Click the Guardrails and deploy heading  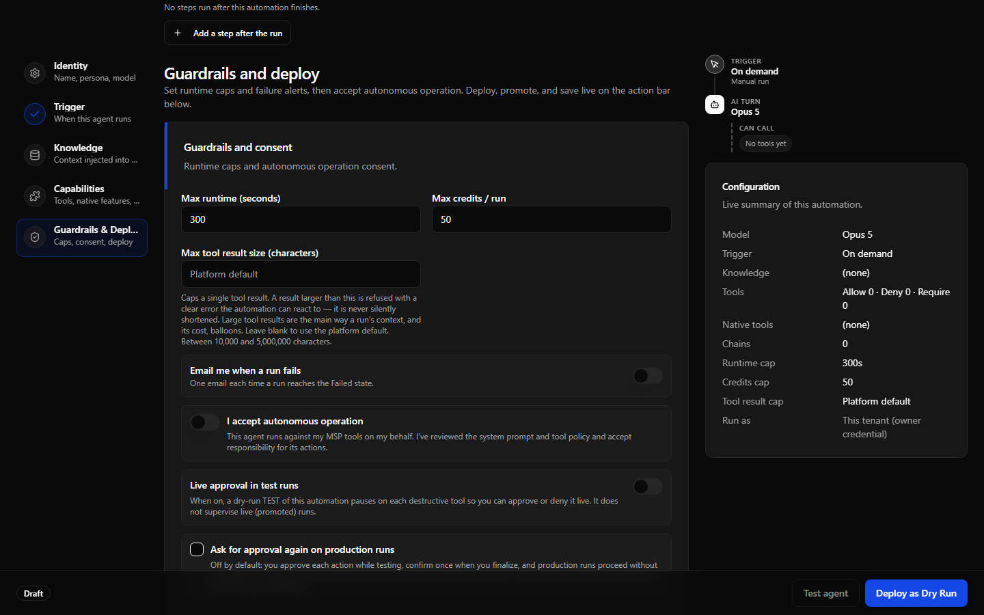point(242,74)
